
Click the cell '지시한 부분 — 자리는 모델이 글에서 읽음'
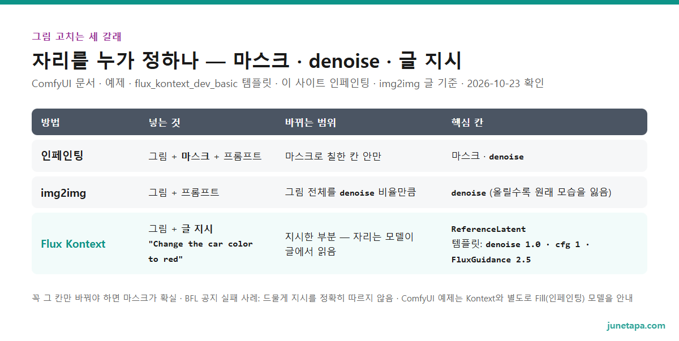[x=349, y=244]
